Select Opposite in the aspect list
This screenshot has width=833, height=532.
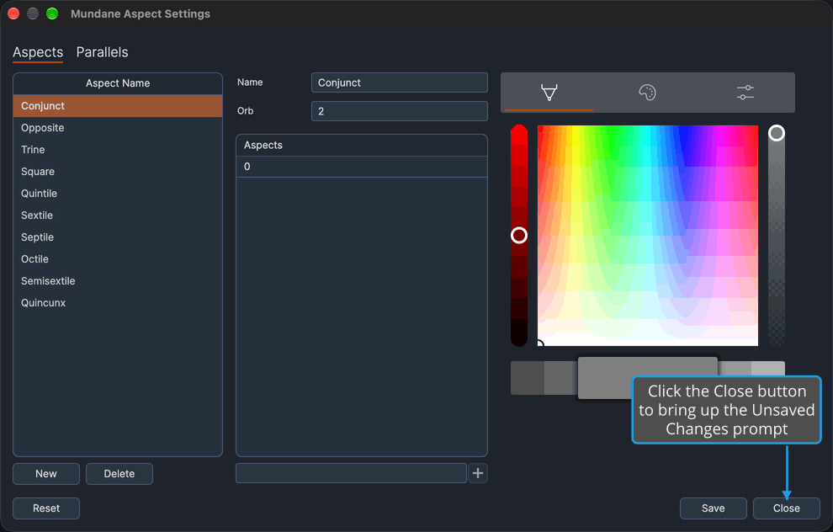tap(118, 128)
